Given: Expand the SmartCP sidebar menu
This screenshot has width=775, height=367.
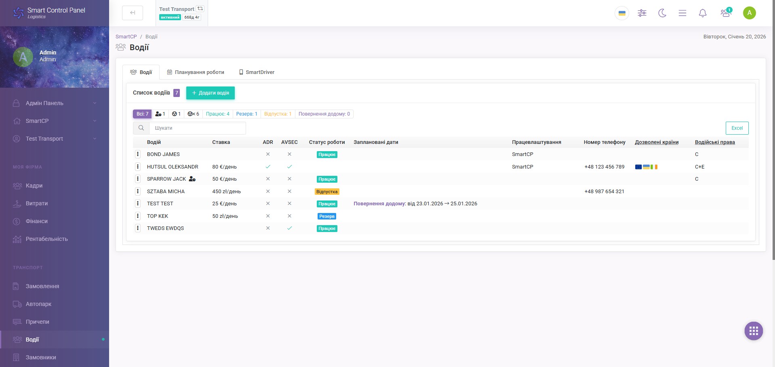Looking at the screenshot, I should click(x=55, y=121).
